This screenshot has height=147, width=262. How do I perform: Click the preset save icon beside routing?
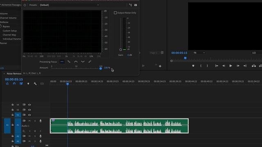point(136,5)
